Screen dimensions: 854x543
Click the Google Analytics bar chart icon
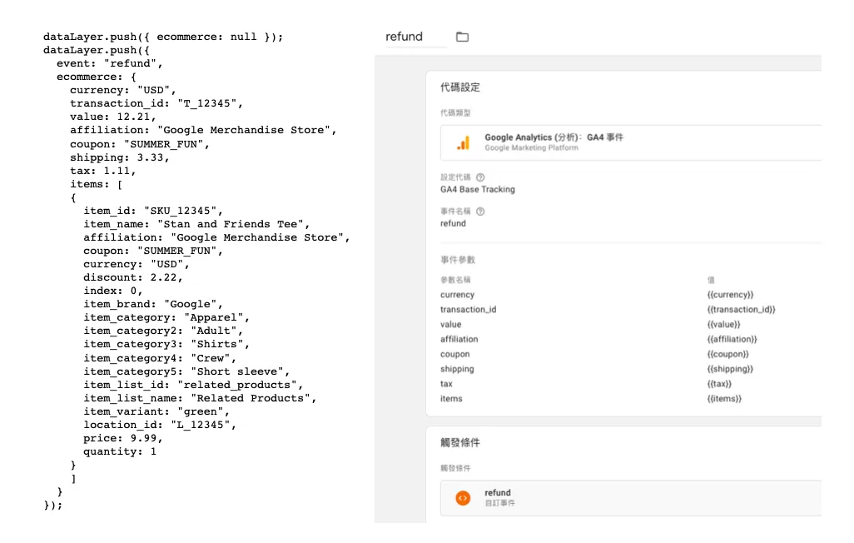pos(463,143)
